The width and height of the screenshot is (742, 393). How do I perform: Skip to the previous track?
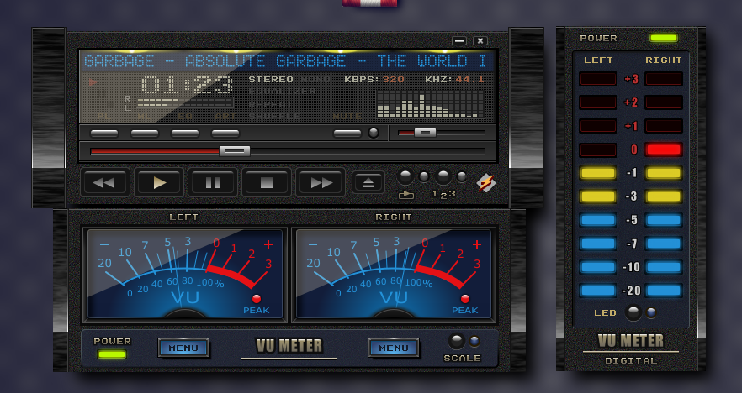(105, 182)
